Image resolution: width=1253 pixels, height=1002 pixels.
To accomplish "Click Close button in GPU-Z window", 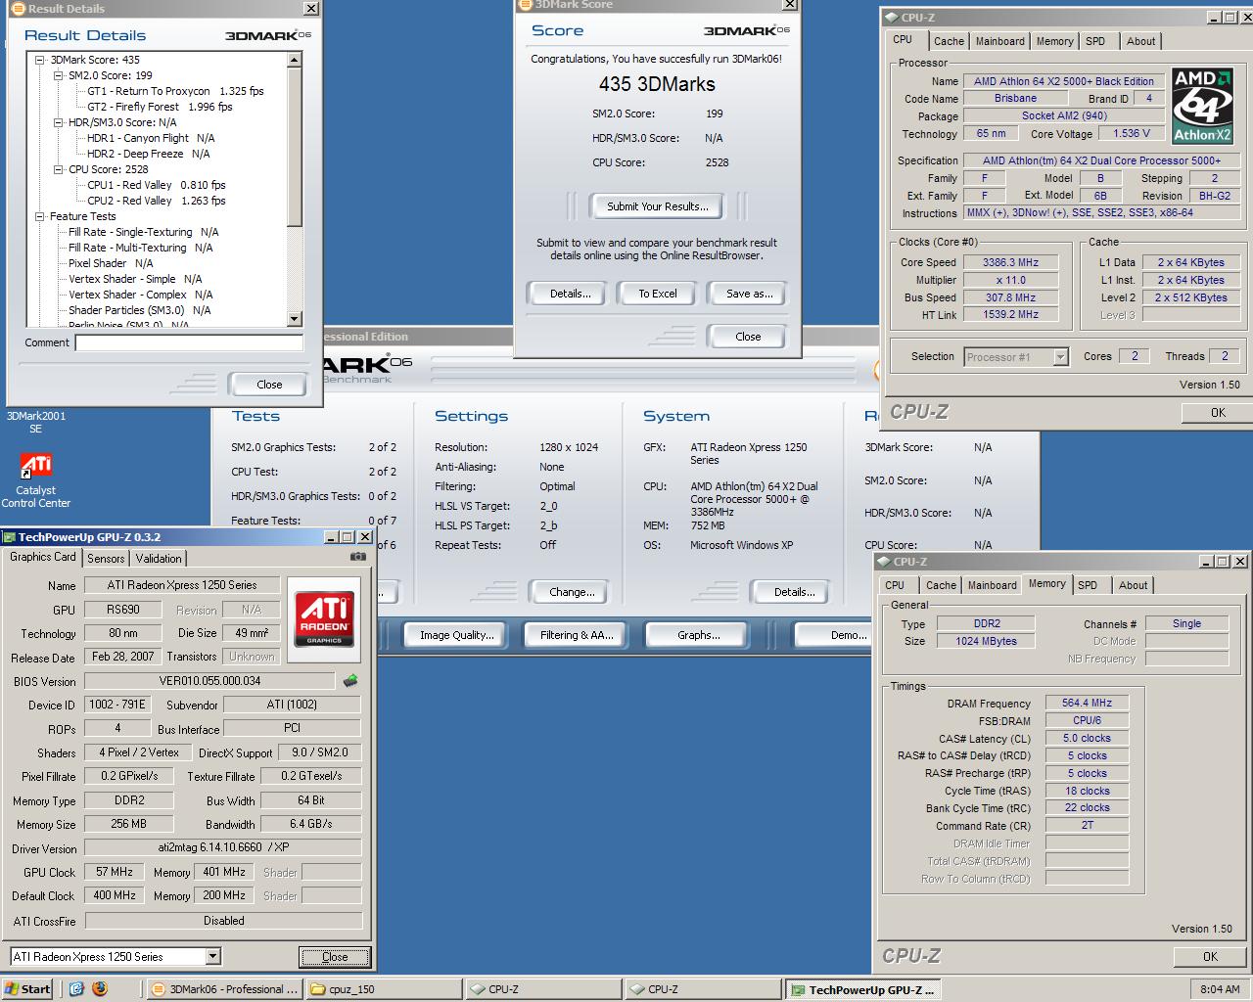I will tap(335, 957).
